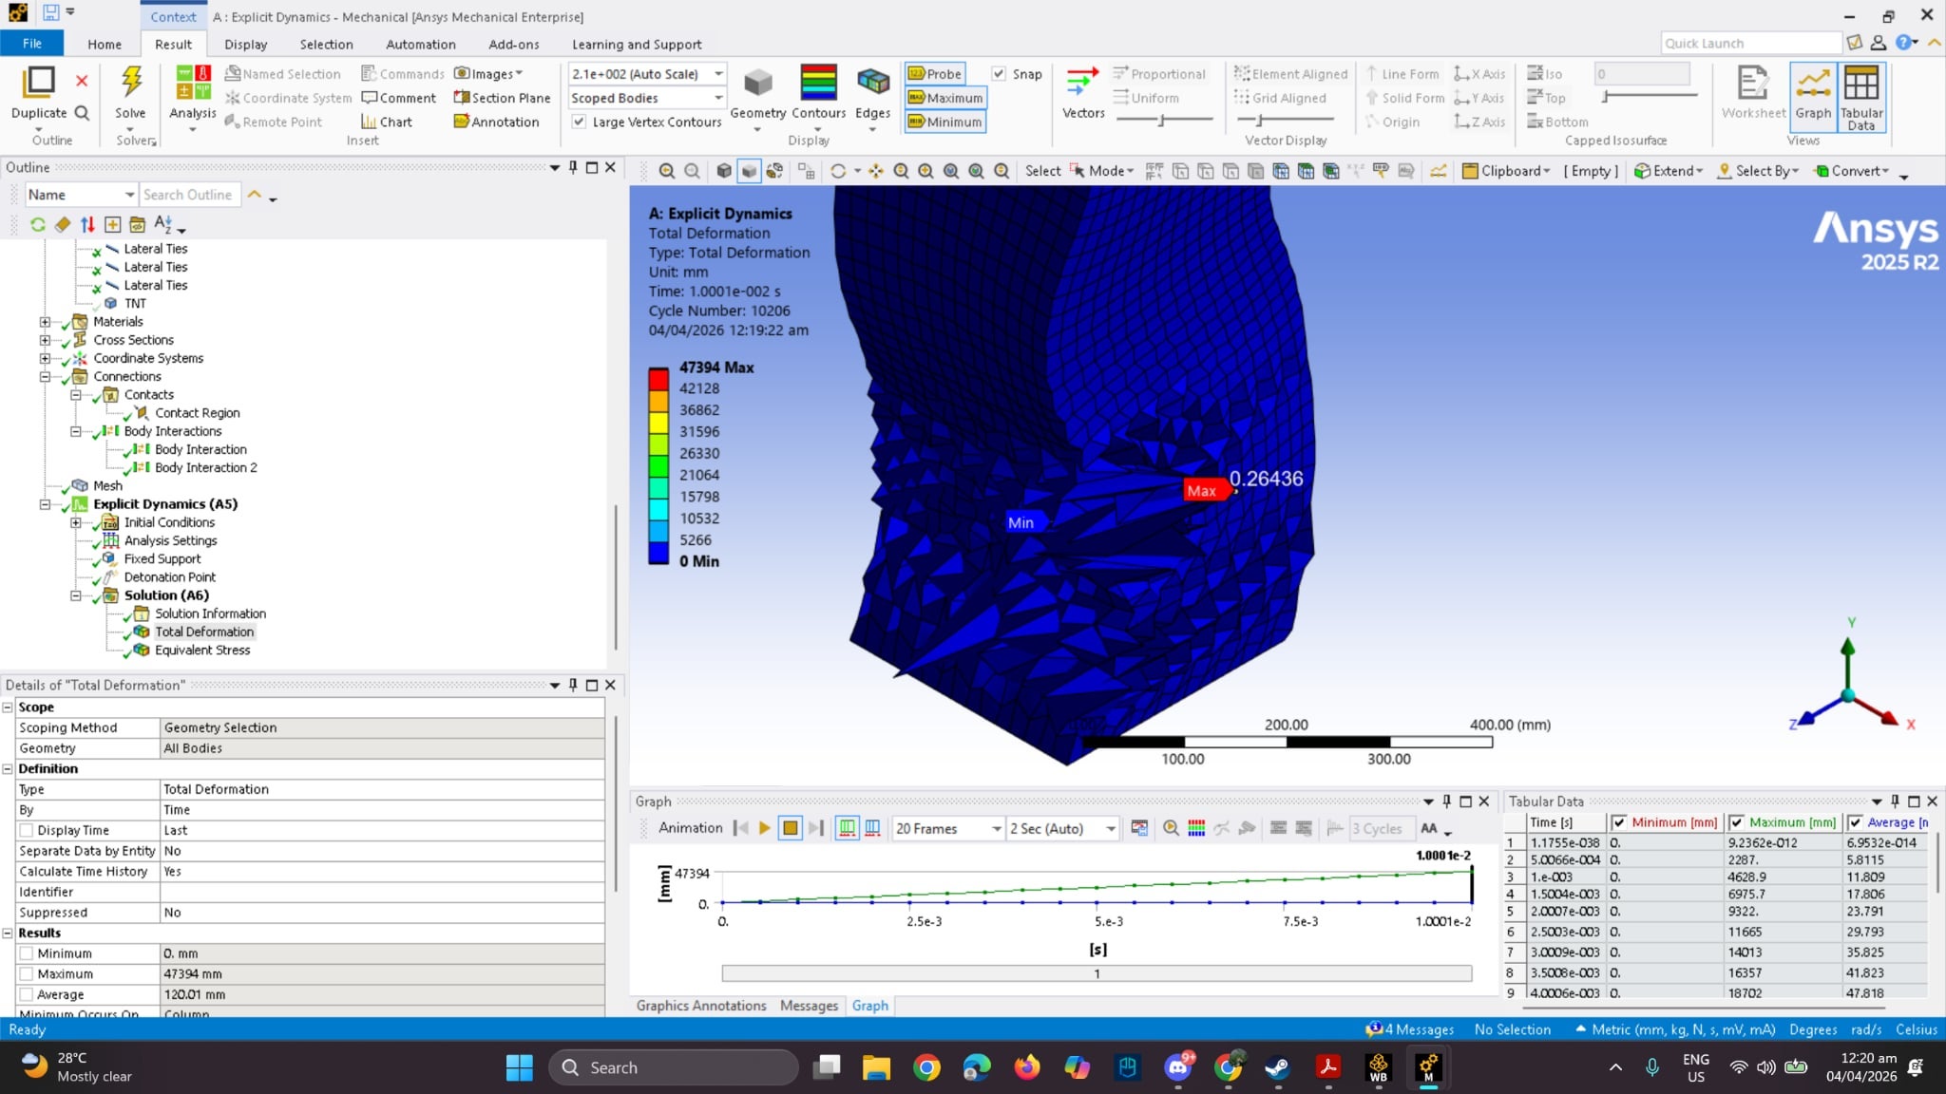
Task: Insert a Chart from the ribbon
Action: [387, 122]
